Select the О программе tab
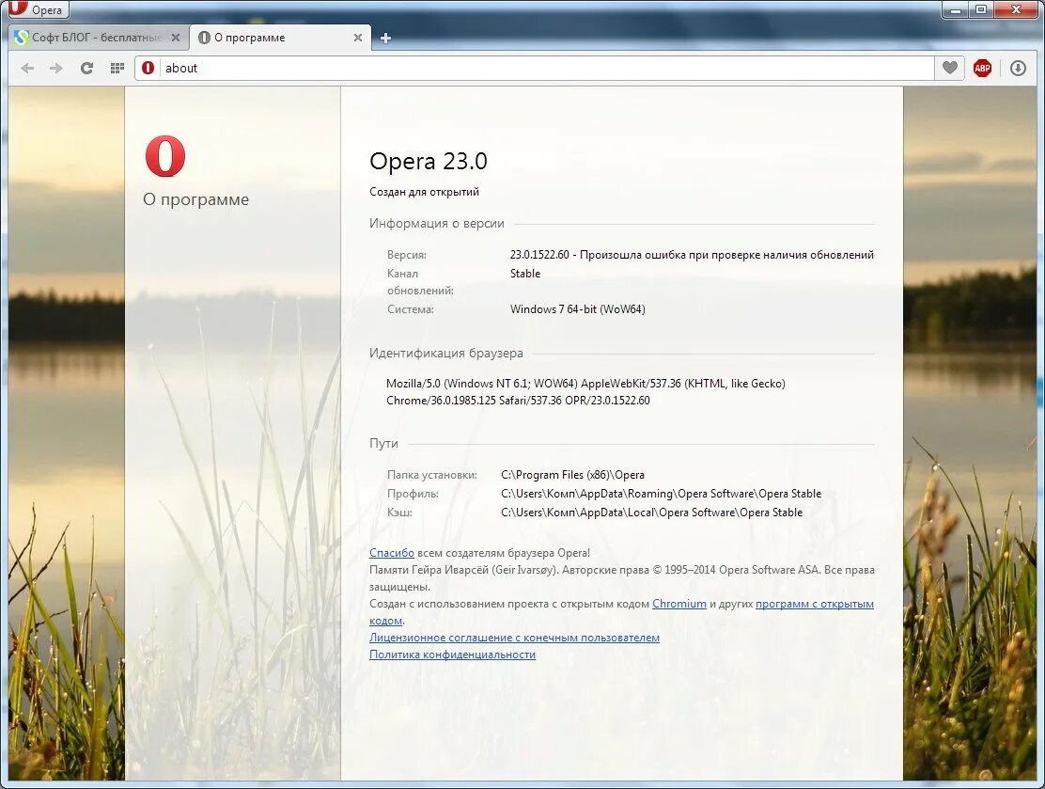 point(280,38)
